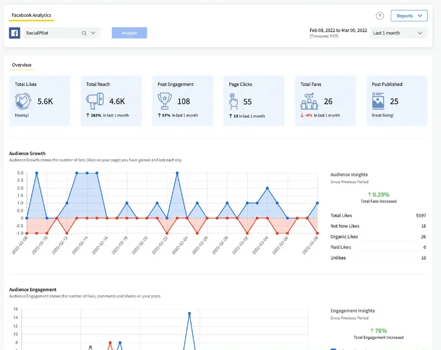Viewport: 441px width, 350px height.
Task: Click the 5.6K Total Likes value
Action: pos(45,101)
